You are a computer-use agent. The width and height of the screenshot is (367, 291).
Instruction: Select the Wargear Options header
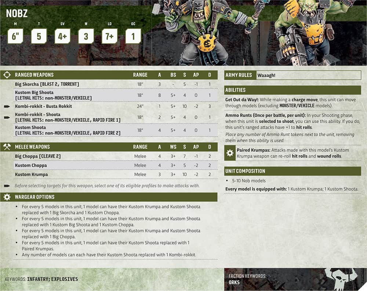(109, 197)
